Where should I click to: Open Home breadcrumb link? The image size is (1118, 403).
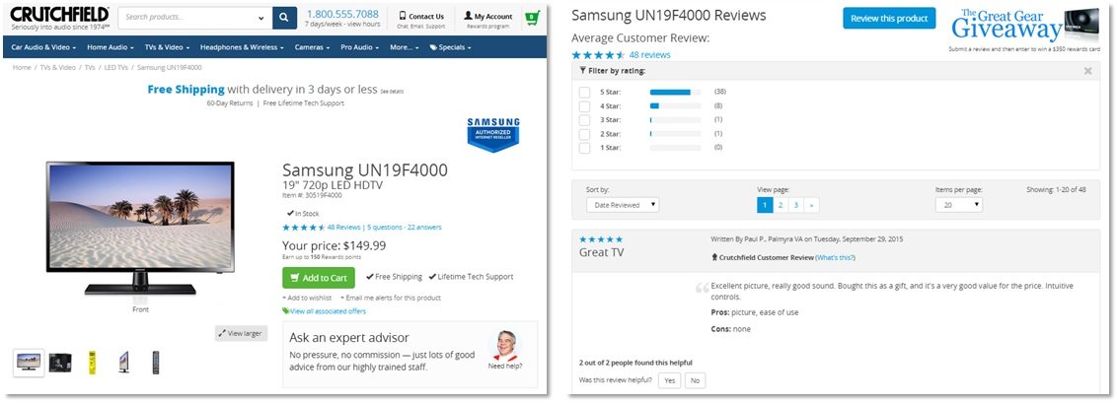22,68
